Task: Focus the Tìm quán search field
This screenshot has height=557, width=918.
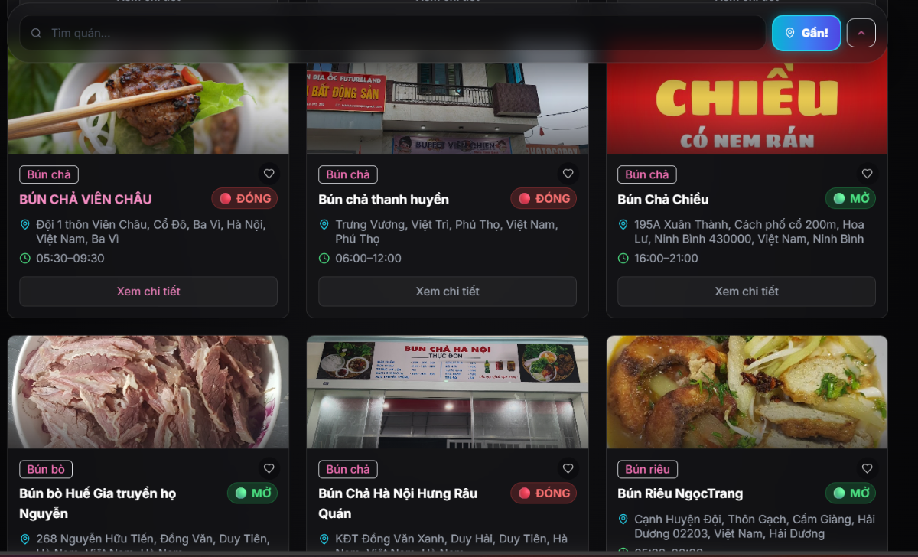Action: click(x=392, y=33)
